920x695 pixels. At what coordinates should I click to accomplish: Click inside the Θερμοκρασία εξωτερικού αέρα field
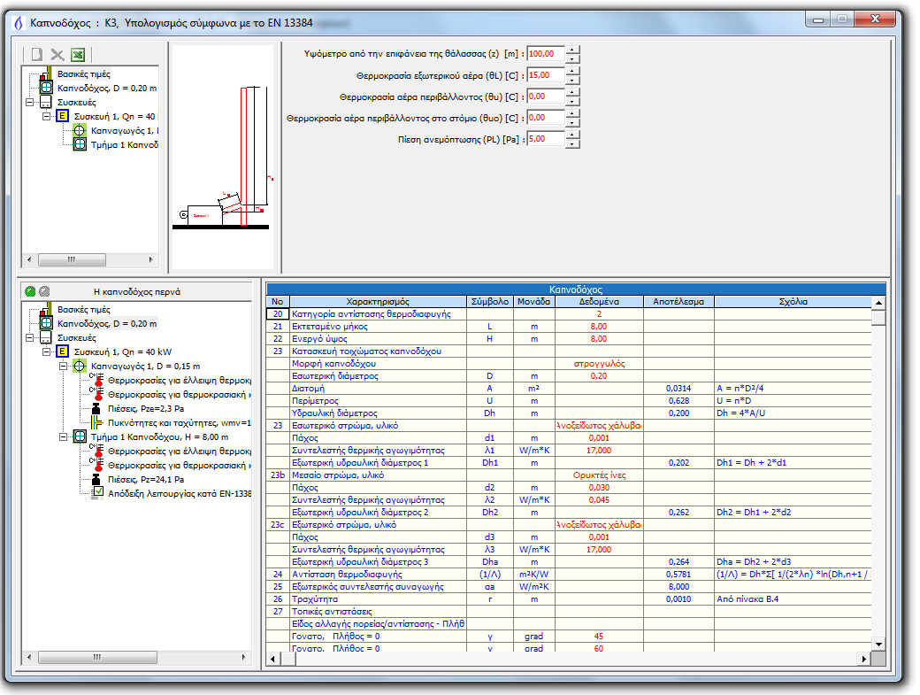click(547, 76)
